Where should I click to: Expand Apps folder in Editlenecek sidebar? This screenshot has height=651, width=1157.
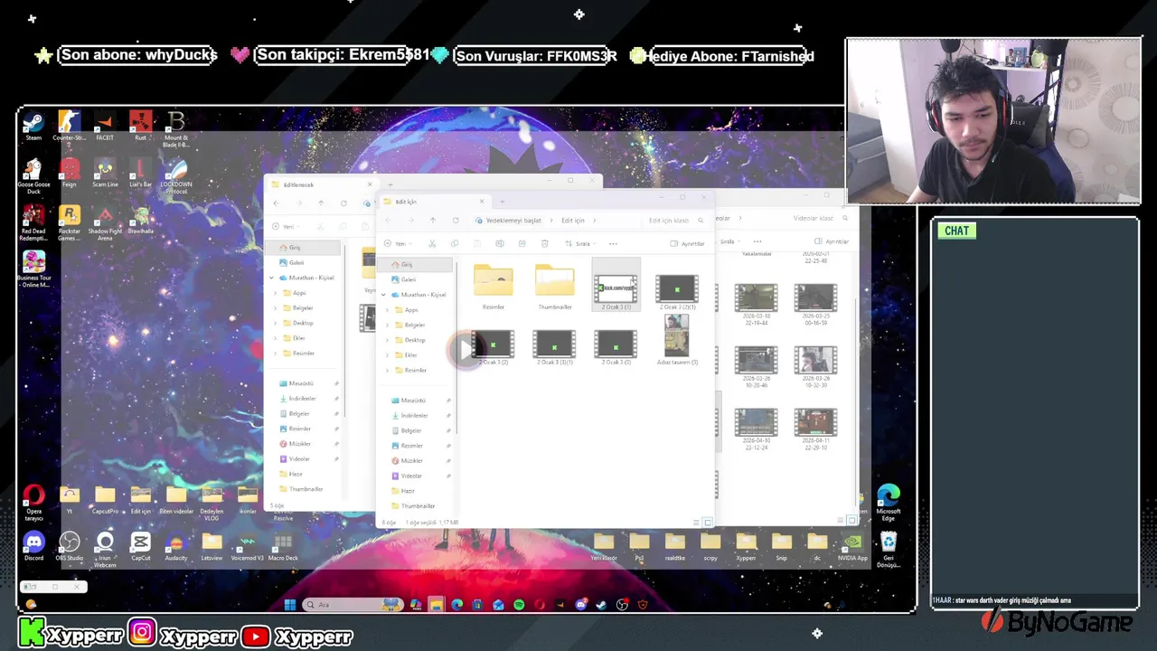tap(276, 293)
